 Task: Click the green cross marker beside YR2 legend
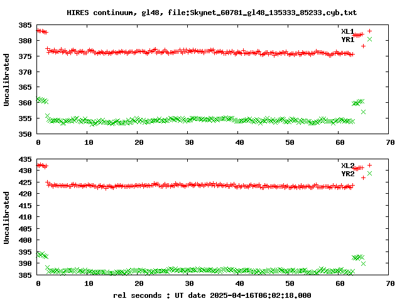click(x=369, y=173)
